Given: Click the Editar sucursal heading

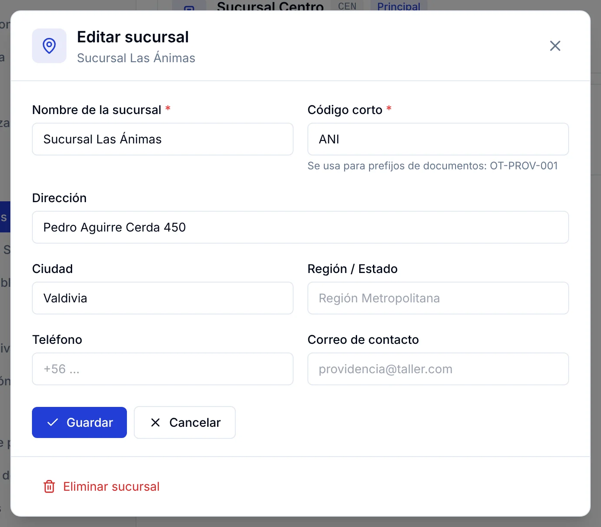Looking at the screenshot, I should 133,37.
